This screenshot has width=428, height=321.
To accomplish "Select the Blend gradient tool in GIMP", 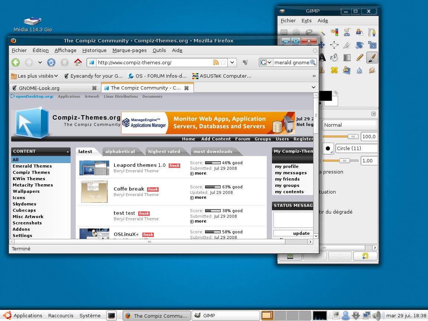I will 347,58.
